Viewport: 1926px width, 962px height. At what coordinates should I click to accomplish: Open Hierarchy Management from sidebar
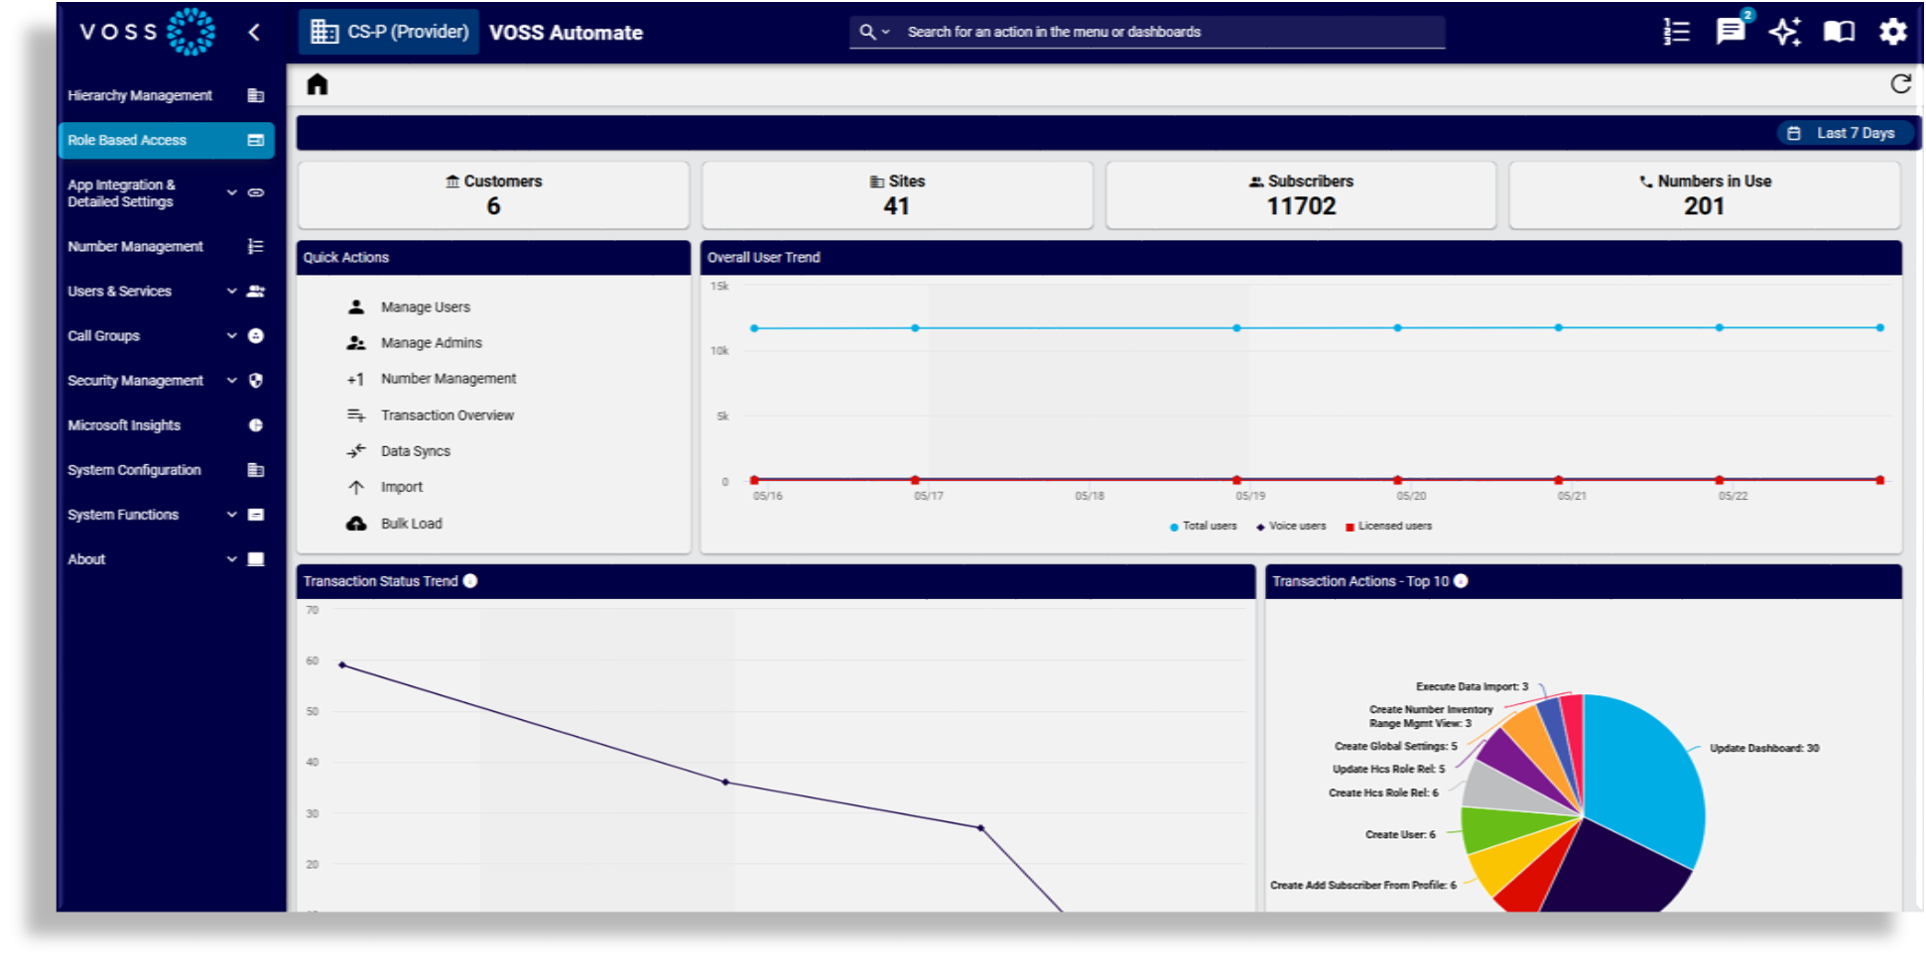[139, 95]
